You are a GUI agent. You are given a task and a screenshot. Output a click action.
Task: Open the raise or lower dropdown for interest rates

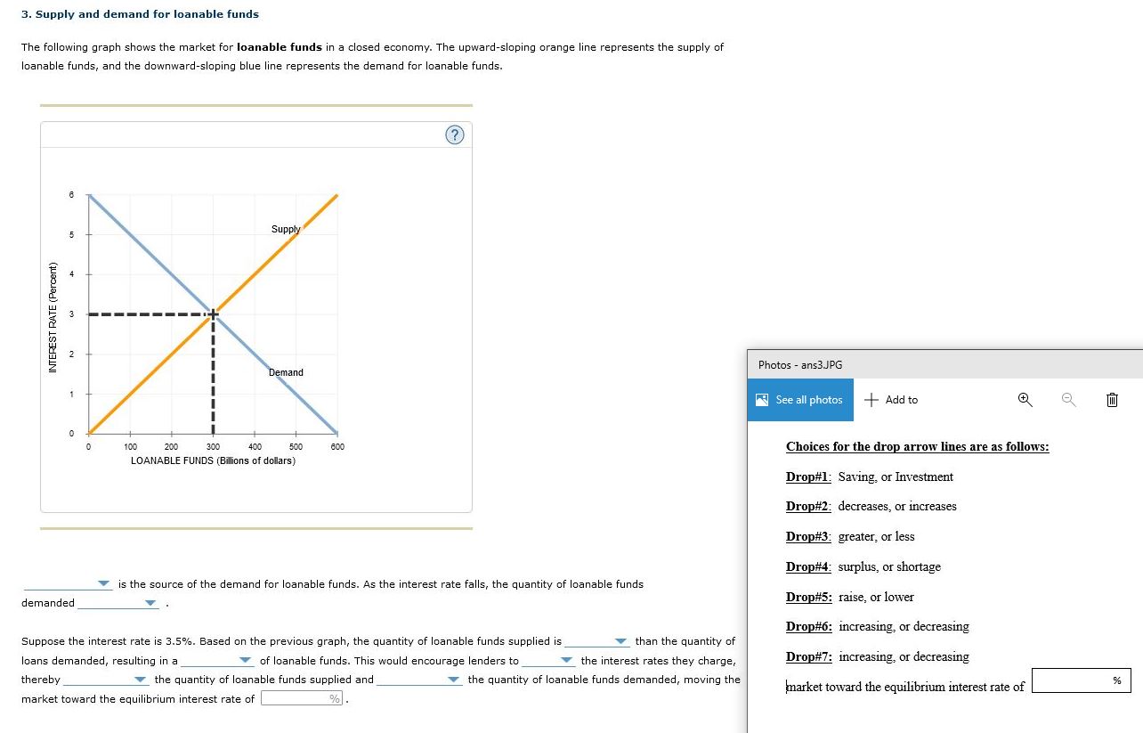(x=564, y=661)
